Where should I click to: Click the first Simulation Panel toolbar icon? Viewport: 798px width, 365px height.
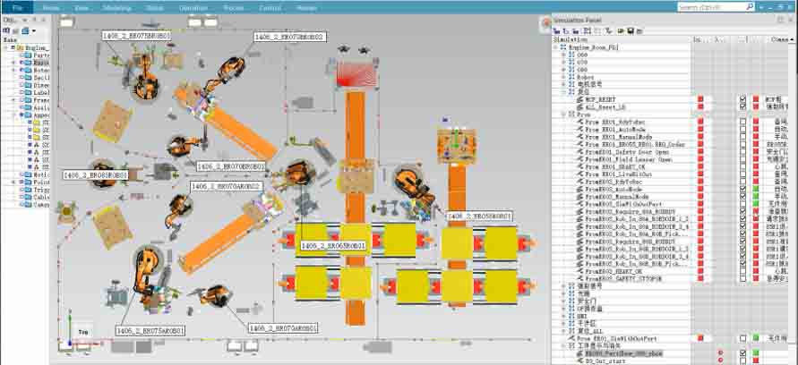click(x=556, y=30)
